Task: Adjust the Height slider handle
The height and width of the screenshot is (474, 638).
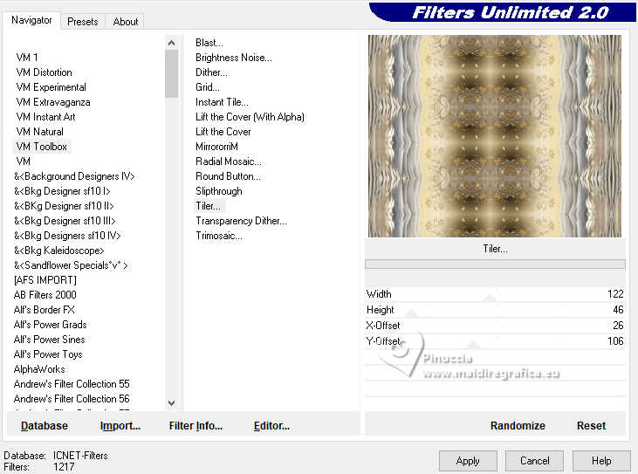Action: pos(412,313)
